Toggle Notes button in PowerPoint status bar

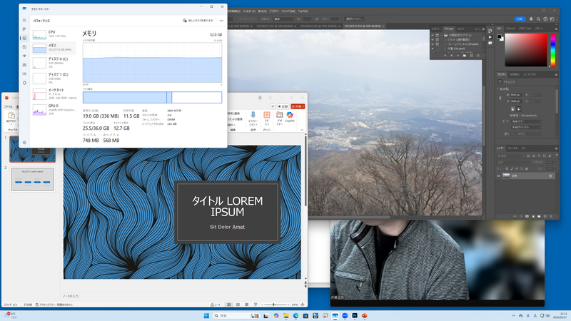click(x=216, y=305)
